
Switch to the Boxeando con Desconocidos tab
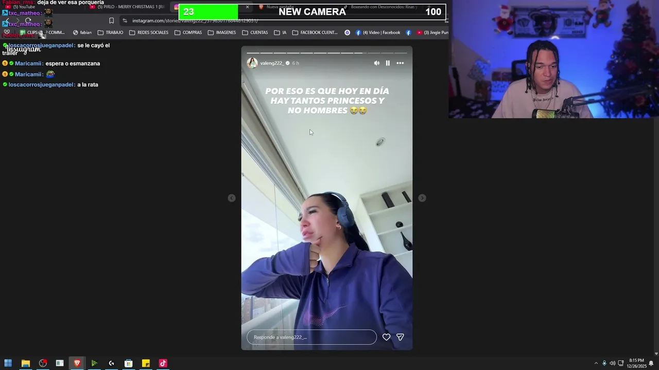[x=381, y=7]
